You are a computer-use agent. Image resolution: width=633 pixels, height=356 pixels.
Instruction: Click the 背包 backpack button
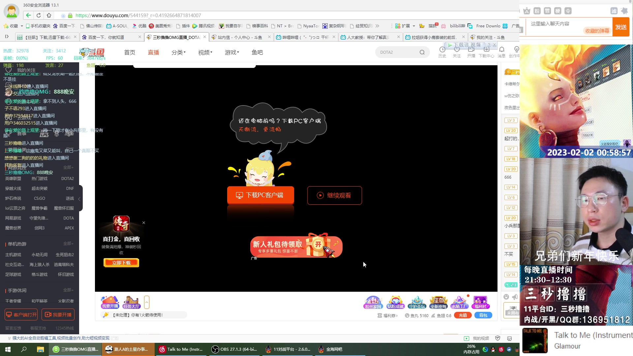(483, 315)
